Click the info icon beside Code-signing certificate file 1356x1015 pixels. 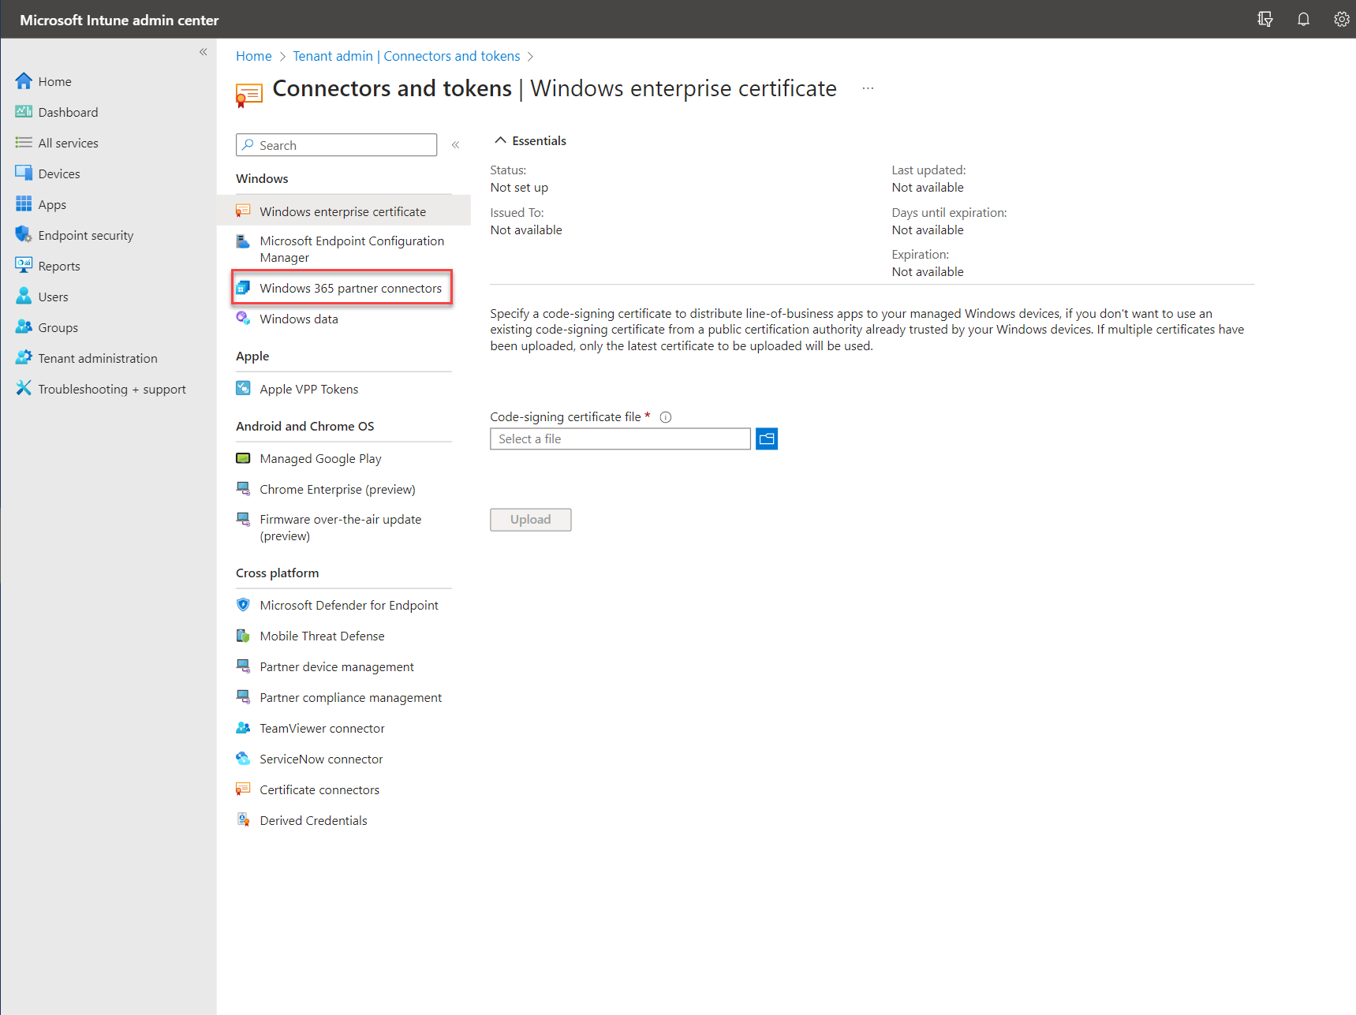click(666, 417)
